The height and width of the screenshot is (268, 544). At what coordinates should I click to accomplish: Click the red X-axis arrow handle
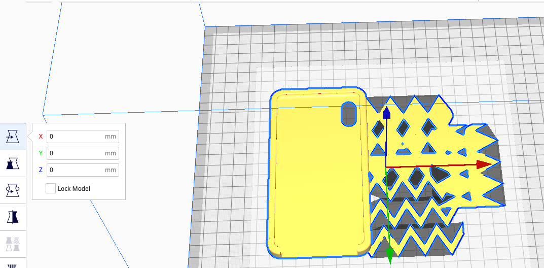click(x=484, y=164)
